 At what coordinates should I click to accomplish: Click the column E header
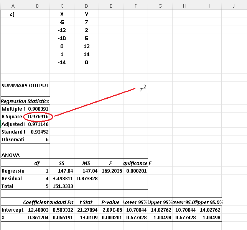(x=110, y=5)
